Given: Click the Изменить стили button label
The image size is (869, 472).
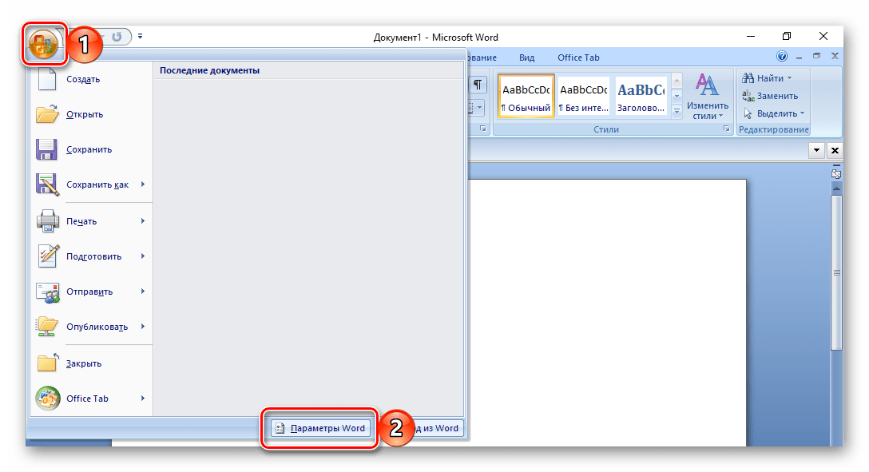Looking at the screenshot, I should (707, 111).
